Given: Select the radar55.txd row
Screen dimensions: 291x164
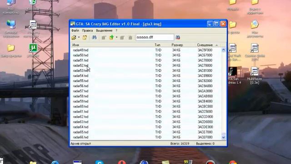Looking at the screenshot, I should (146, 81).
